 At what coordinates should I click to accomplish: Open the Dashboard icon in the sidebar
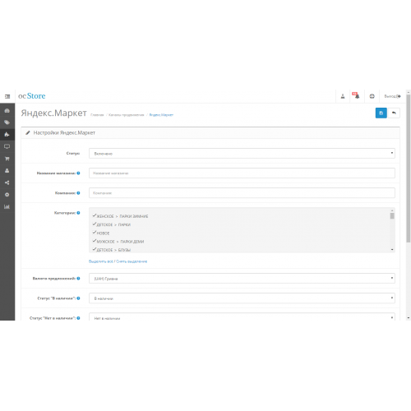coord(7,111)
